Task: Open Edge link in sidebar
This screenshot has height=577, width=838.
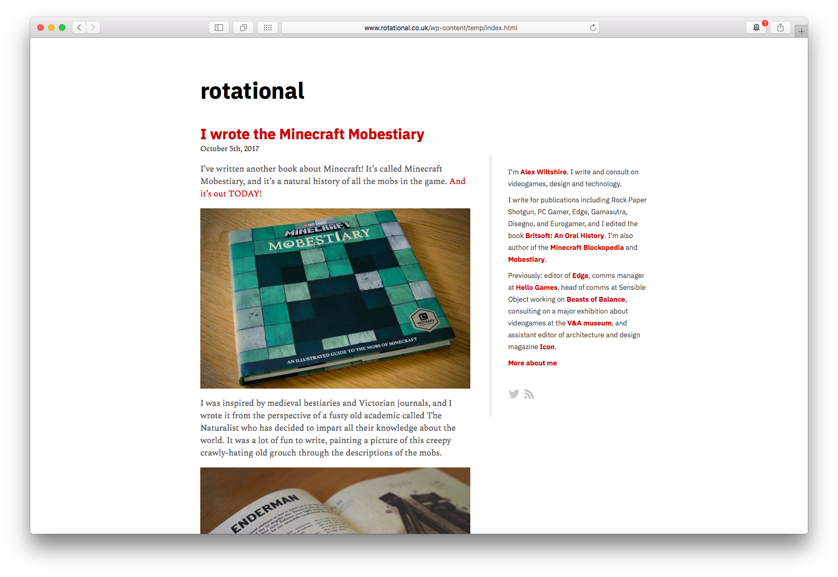Action: click(x=580, y=276)
